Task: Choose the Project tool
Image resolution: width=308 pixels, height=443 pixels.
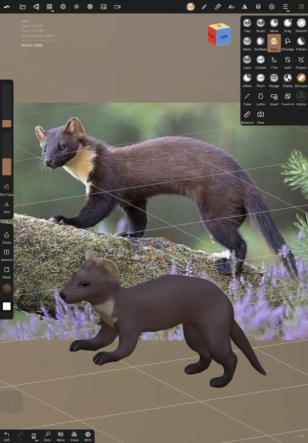Action: 301,62
